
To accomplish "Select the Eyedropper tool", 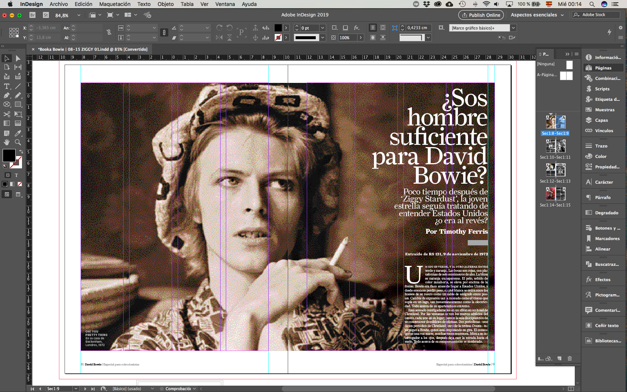I will pyautogui.click(x=18, y=133).
